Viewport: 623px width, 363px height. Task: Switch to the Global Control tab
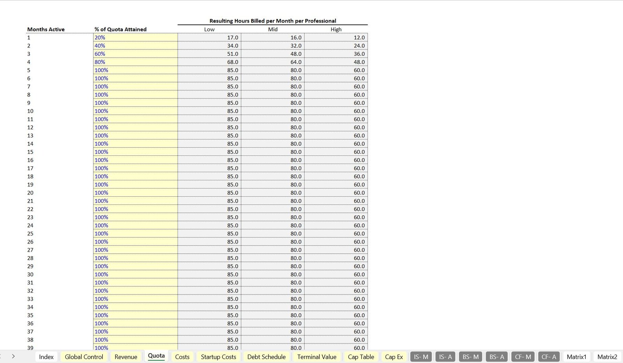click(84, 357)
